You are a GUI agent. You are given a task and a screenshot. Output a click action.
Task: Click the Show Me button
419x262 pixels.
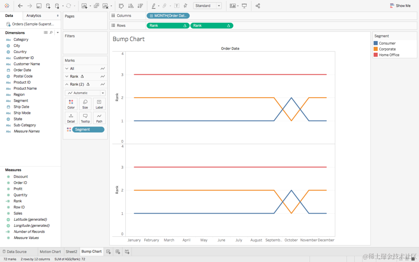pos(400,6)
